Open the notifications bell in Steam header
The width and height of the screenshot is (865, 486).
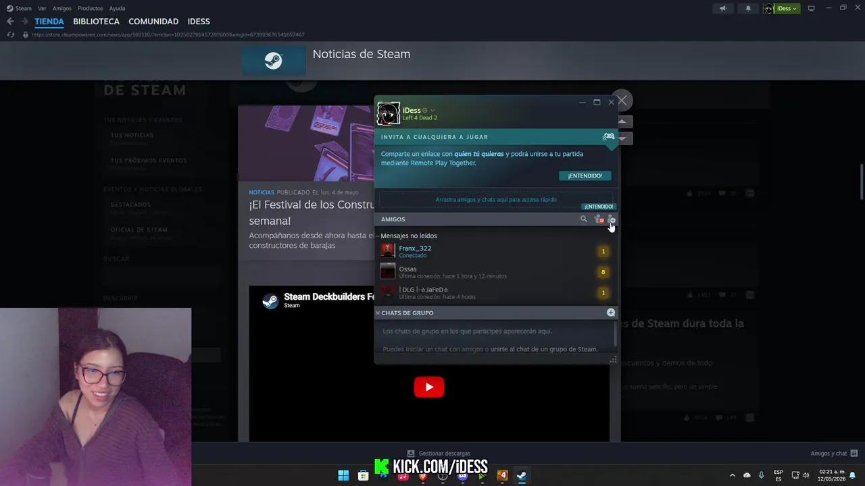tap(748, 8)
